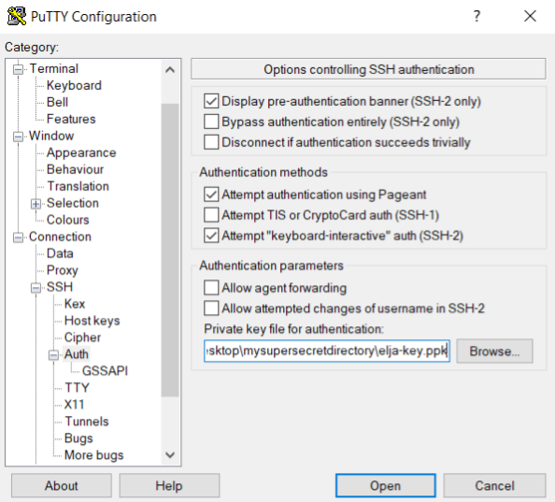The height and width of the screenshot is (502, 555).
Task: Collapse the SSH tree node
Action: coord(36,288)
